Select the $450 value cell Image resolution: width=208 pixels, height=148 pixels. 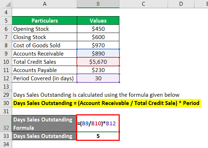point(98,29)
